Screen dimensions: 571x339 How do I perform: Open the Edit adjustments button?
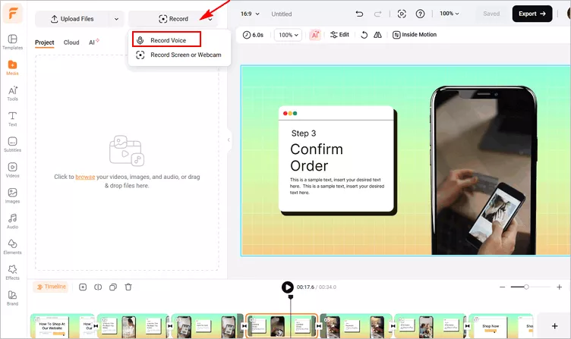pos(339,35)
